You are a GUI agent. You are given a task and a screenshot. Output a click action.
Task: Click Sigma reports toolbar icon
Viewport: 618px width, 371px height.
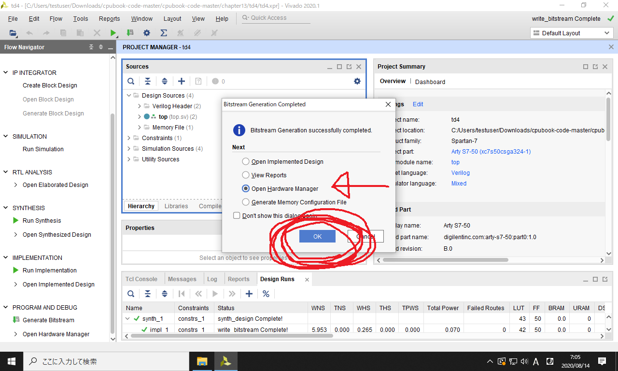pyautogui.click(x=164, y=33)
